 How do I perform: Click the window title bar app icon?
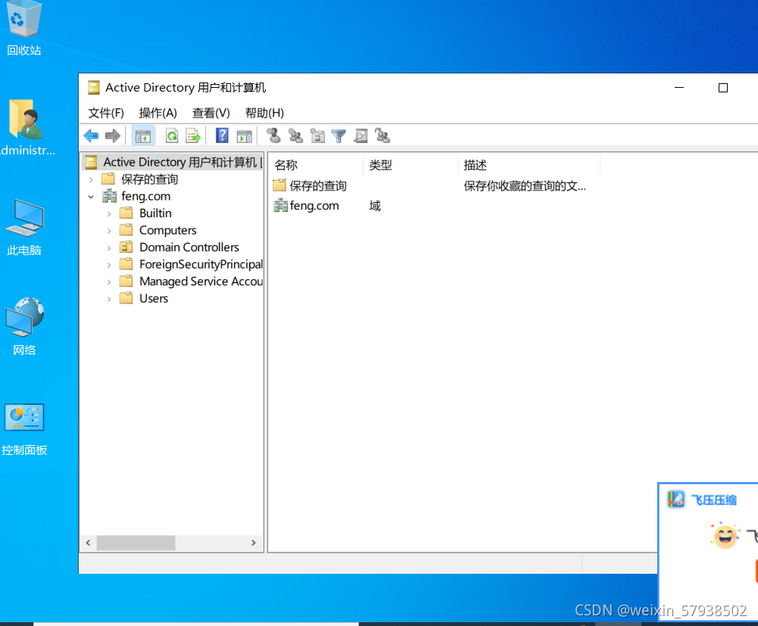pos(94,88)
